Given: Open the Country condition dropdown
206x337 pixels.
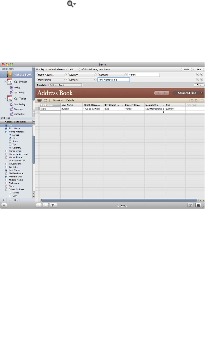Looking at the screenshot, I should tap(82, 75).
